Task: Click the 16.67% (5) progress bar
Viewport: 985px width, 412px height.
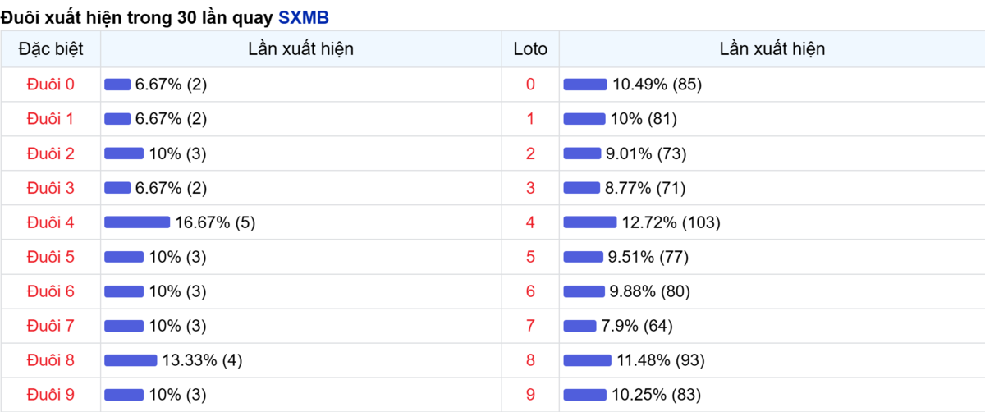Action: point(137,222)
